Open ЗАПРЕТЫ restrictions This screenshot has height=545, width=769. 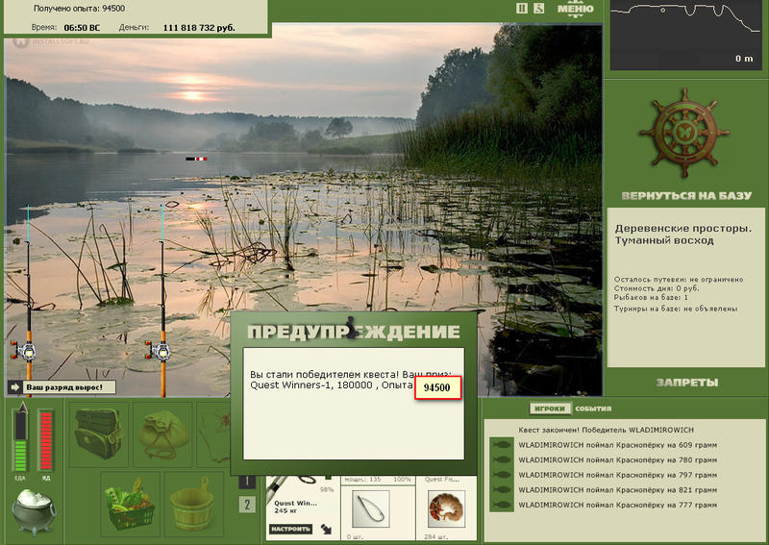[x=686, y=383]
